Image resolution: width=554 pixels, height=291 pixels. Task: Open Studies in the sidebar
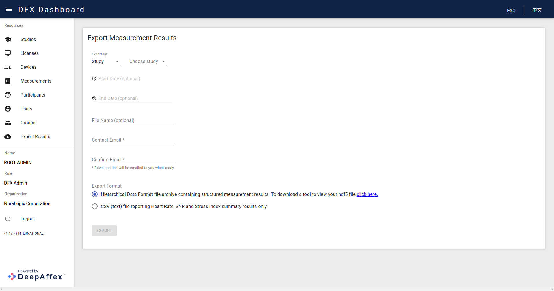[x=28, y=39]
